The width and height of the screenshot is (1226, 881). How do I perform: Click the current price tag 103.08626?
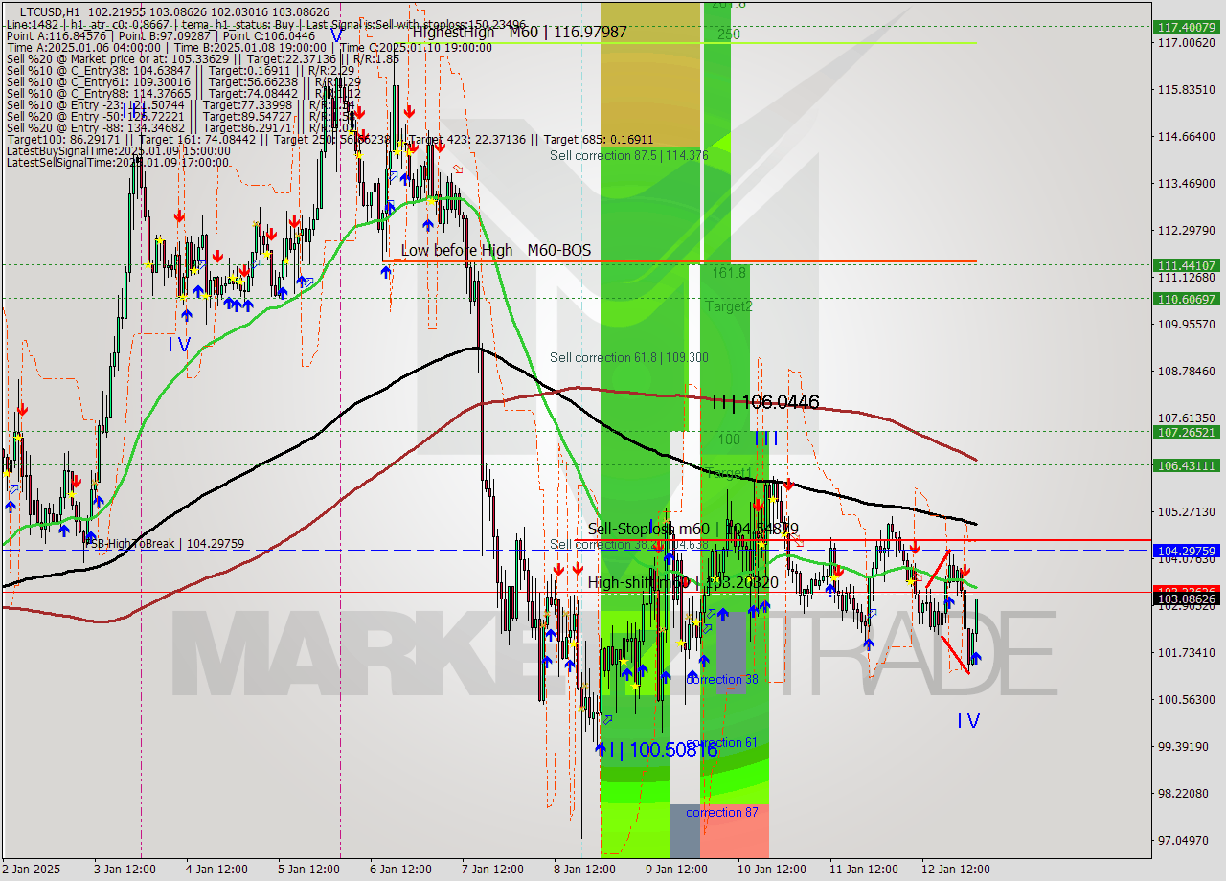coord(1188,599)
